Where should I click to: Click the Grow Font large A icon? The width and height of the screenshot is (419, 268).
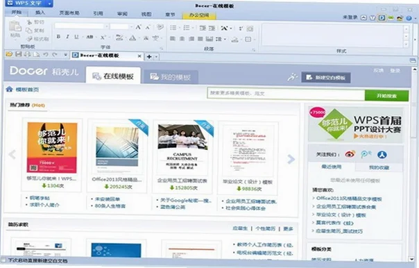click(138, 27)
